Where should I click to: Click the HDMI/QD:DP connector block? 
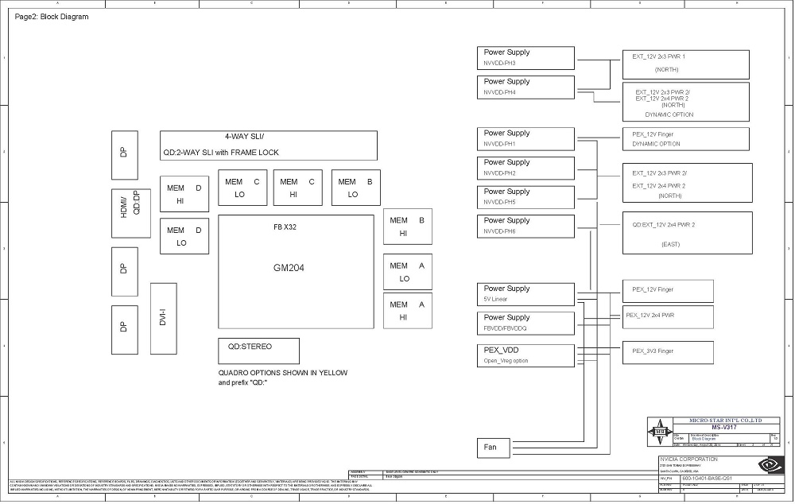(x=124, y=213)
